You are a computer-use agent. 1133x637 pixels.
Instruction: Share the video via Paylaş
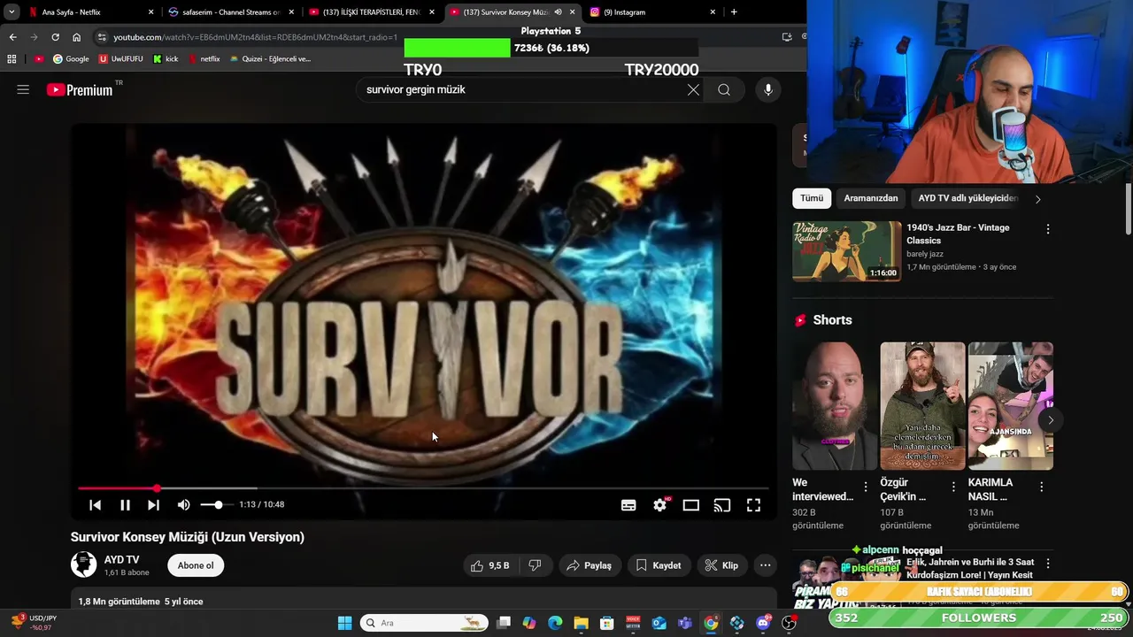590,565
